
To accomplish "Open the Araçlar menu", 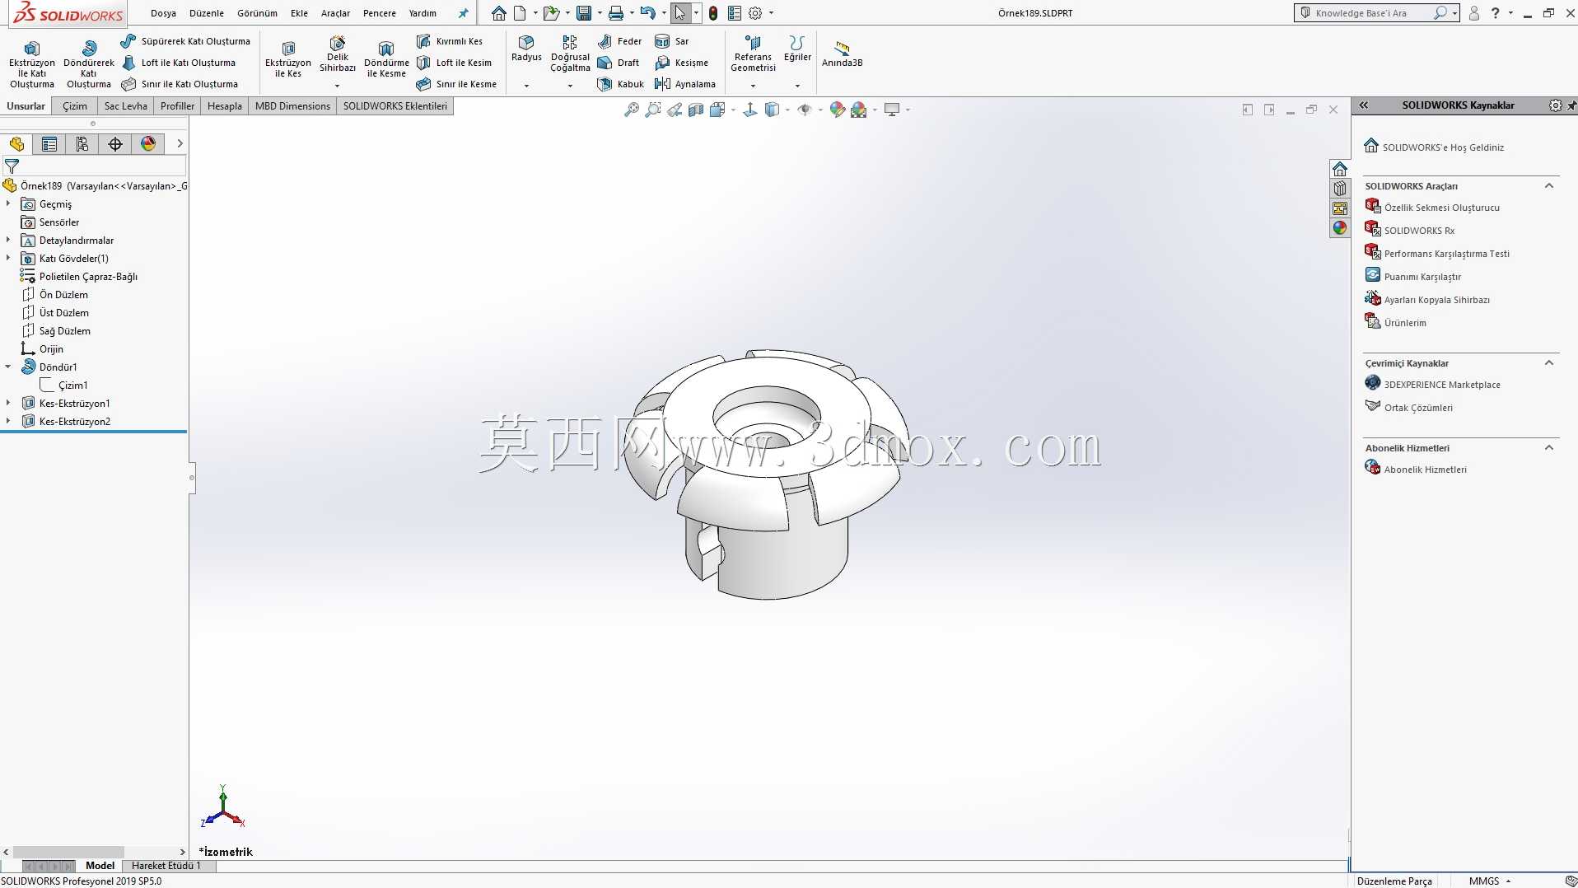I will tap(335, 13).
